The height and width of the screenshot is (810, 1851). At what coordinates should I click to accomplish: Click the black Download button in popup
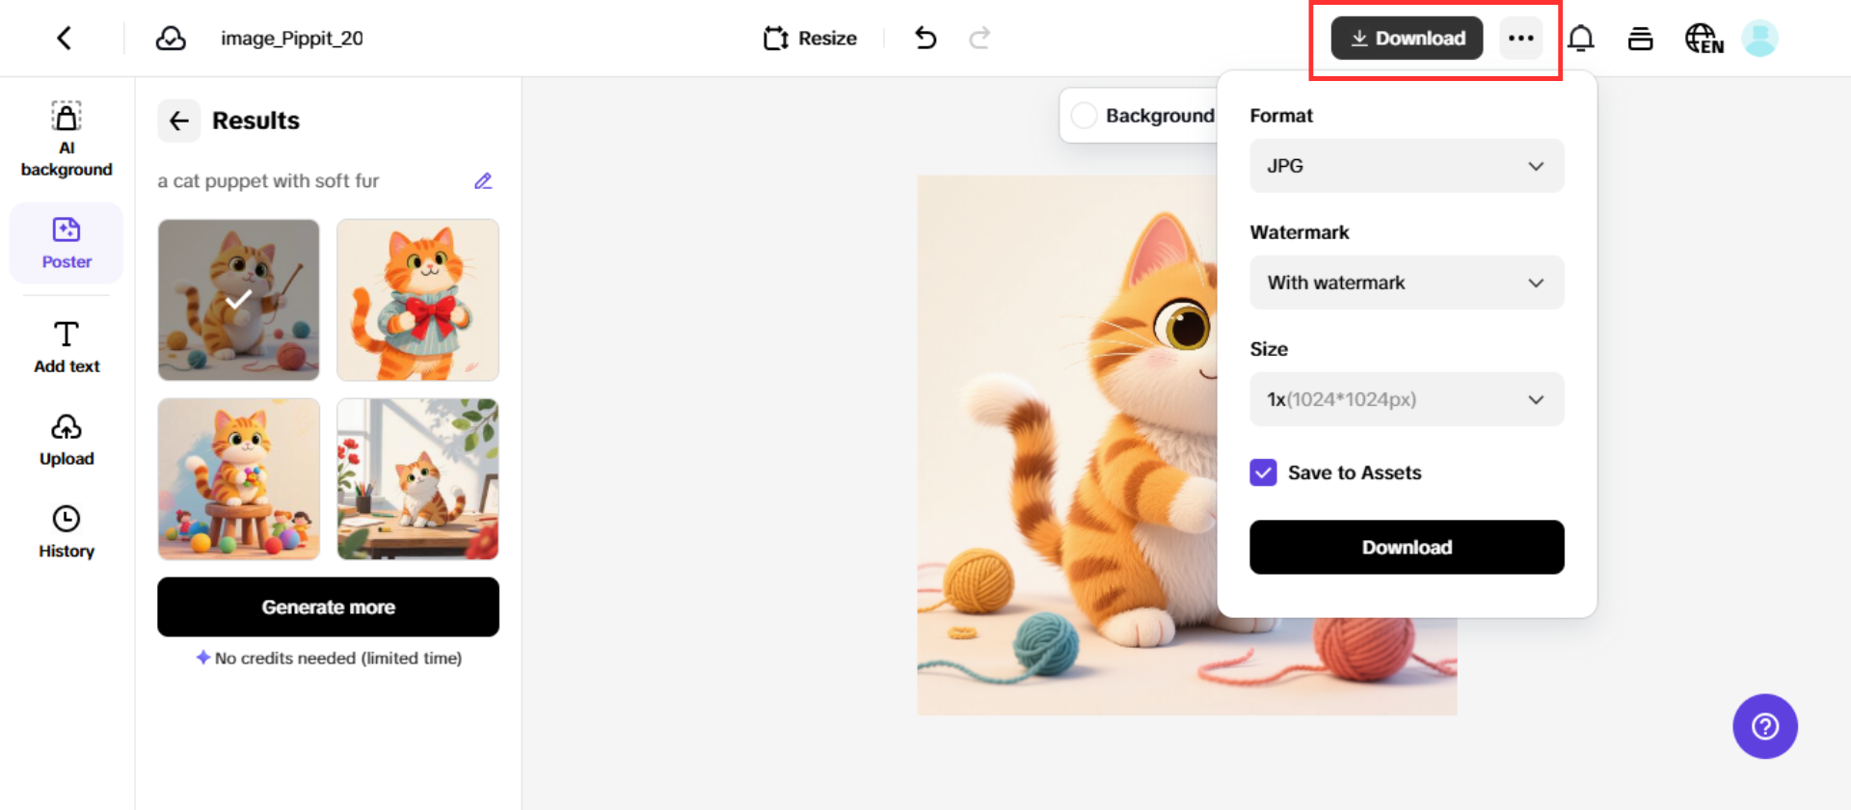tap(1406, 547)
